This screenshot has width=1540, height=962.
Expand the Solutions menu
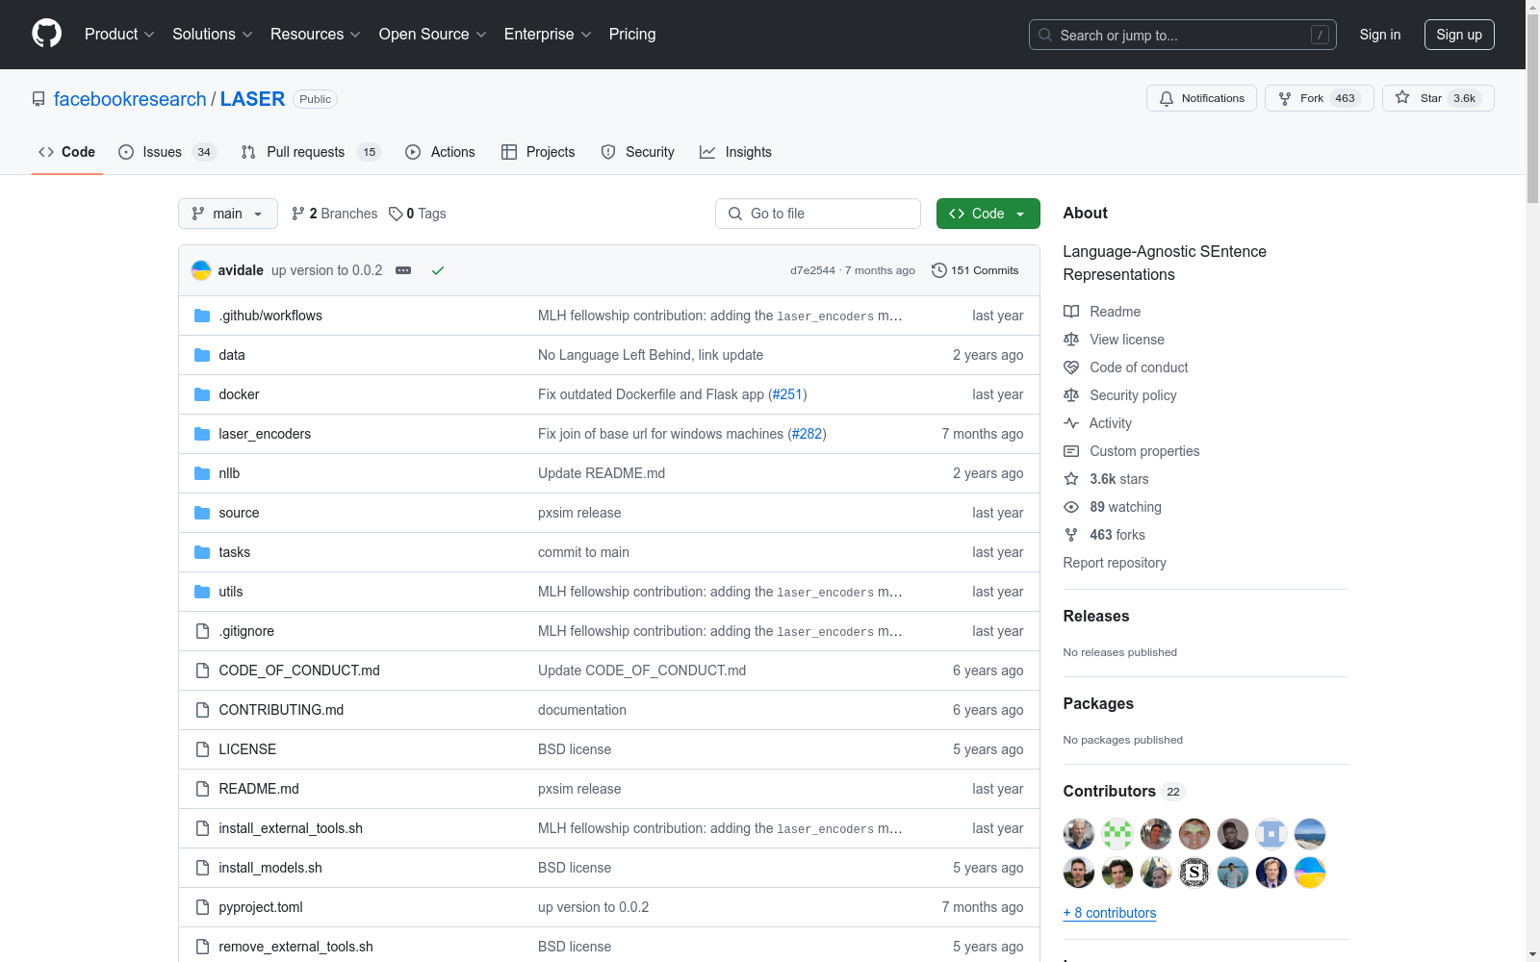[x=212, y=35]
